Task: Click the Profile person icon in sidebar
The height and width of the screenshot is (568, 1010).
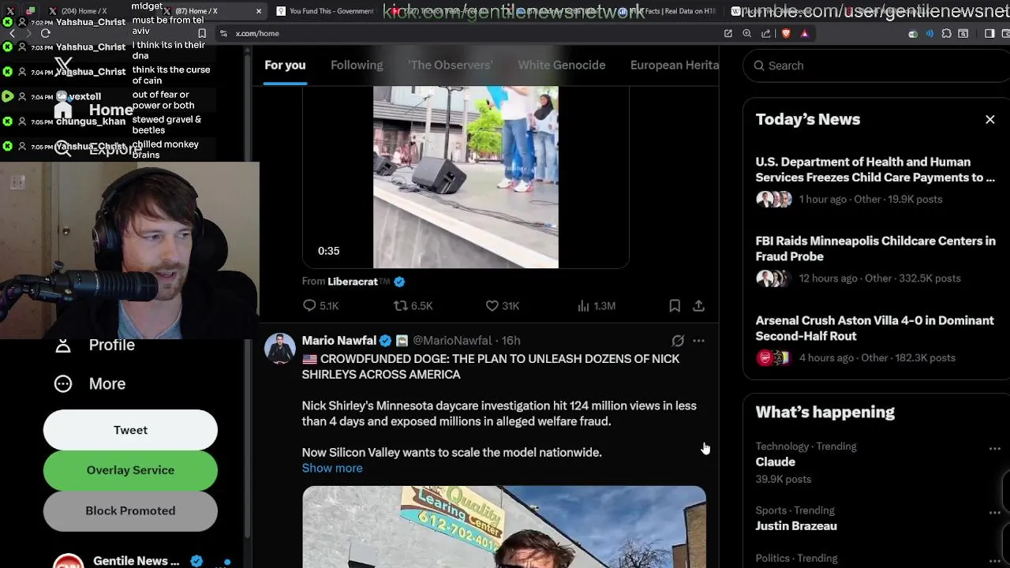Action: 63,346
